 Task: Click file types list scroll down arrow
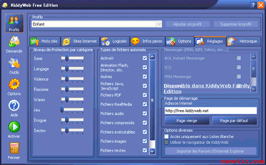(x=153, y=151)
